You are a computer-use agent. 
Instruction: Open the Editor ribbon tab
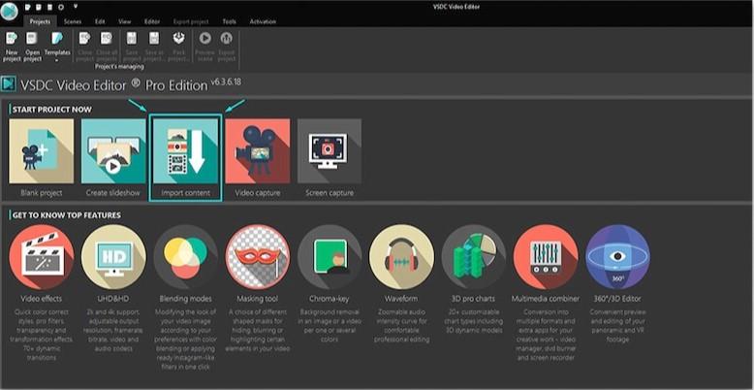(x=152, y=21)
